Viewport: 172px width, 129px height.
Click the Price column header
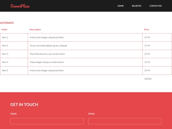147,30
